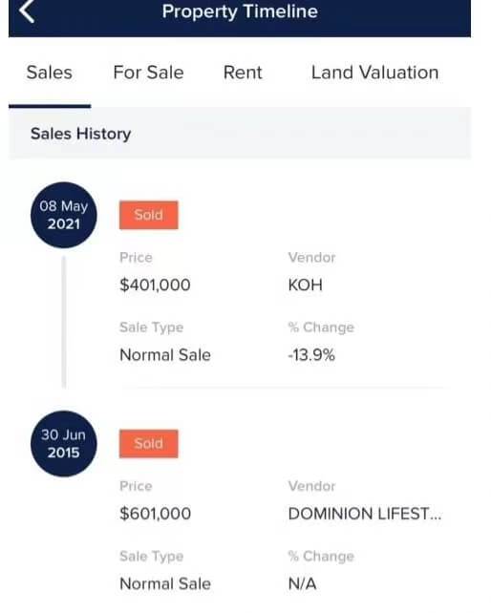This screenshot has width=491, height=613.
Task: Go back using the back arrow
Action: click(27, 11)
